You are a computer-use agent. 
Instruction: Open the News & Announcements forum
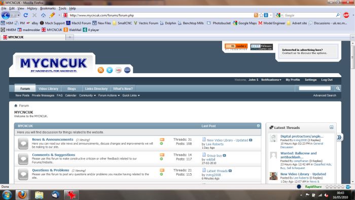coord(53,139)
